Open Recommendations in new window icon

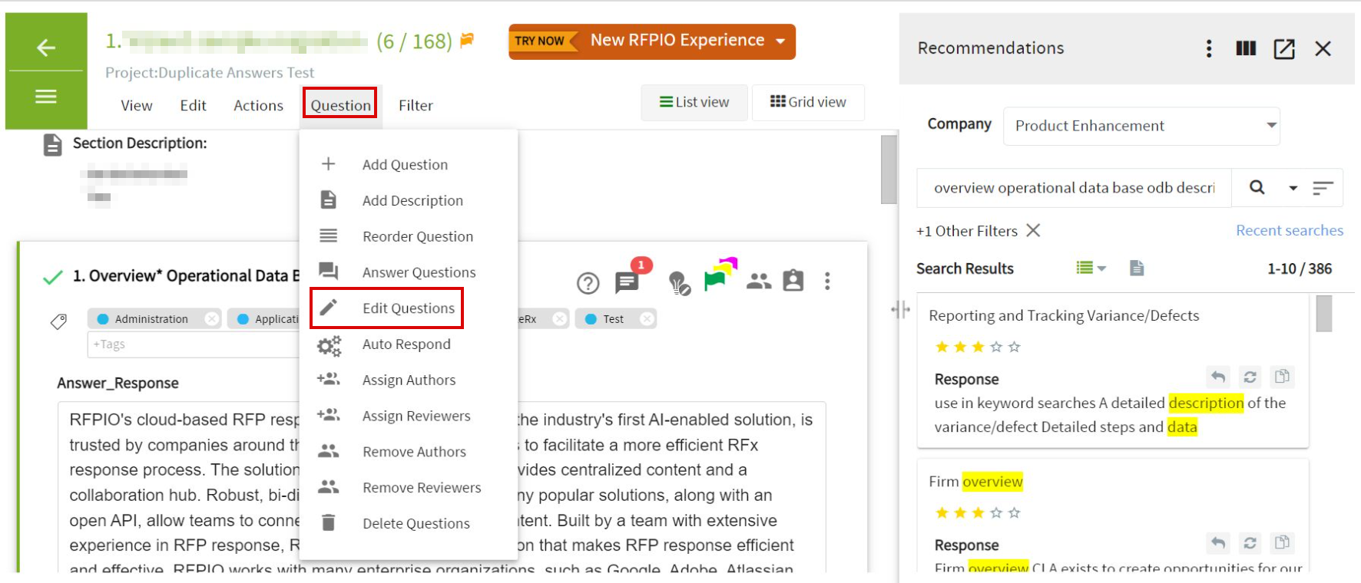click(1284, 49)
